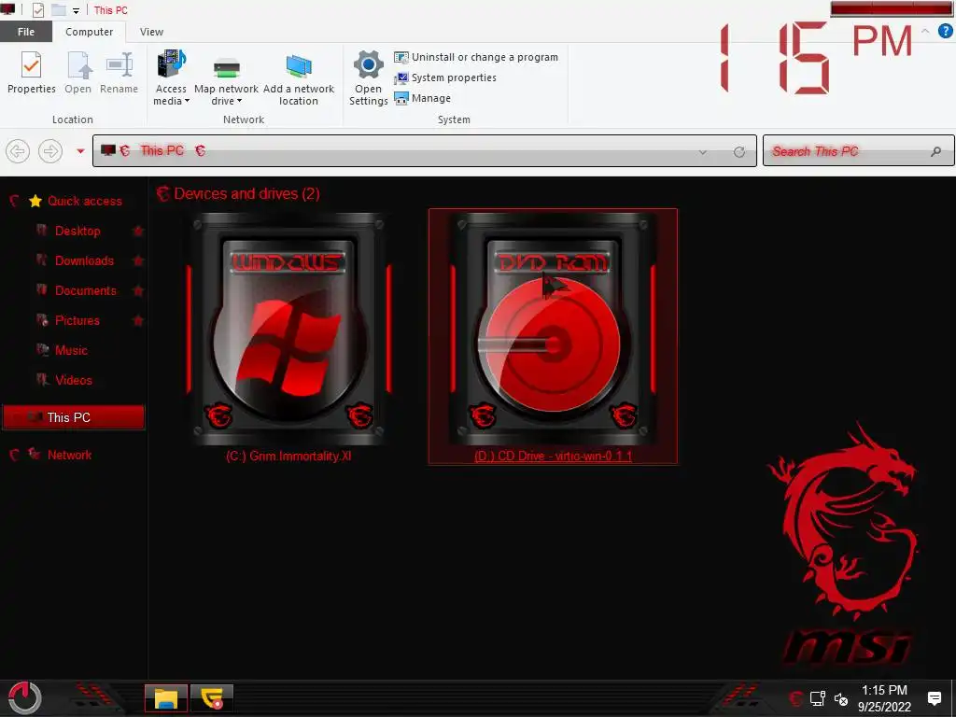The image size is (956, 717).
Task: Open Documents in Quick access
Action: click(85, 291)
